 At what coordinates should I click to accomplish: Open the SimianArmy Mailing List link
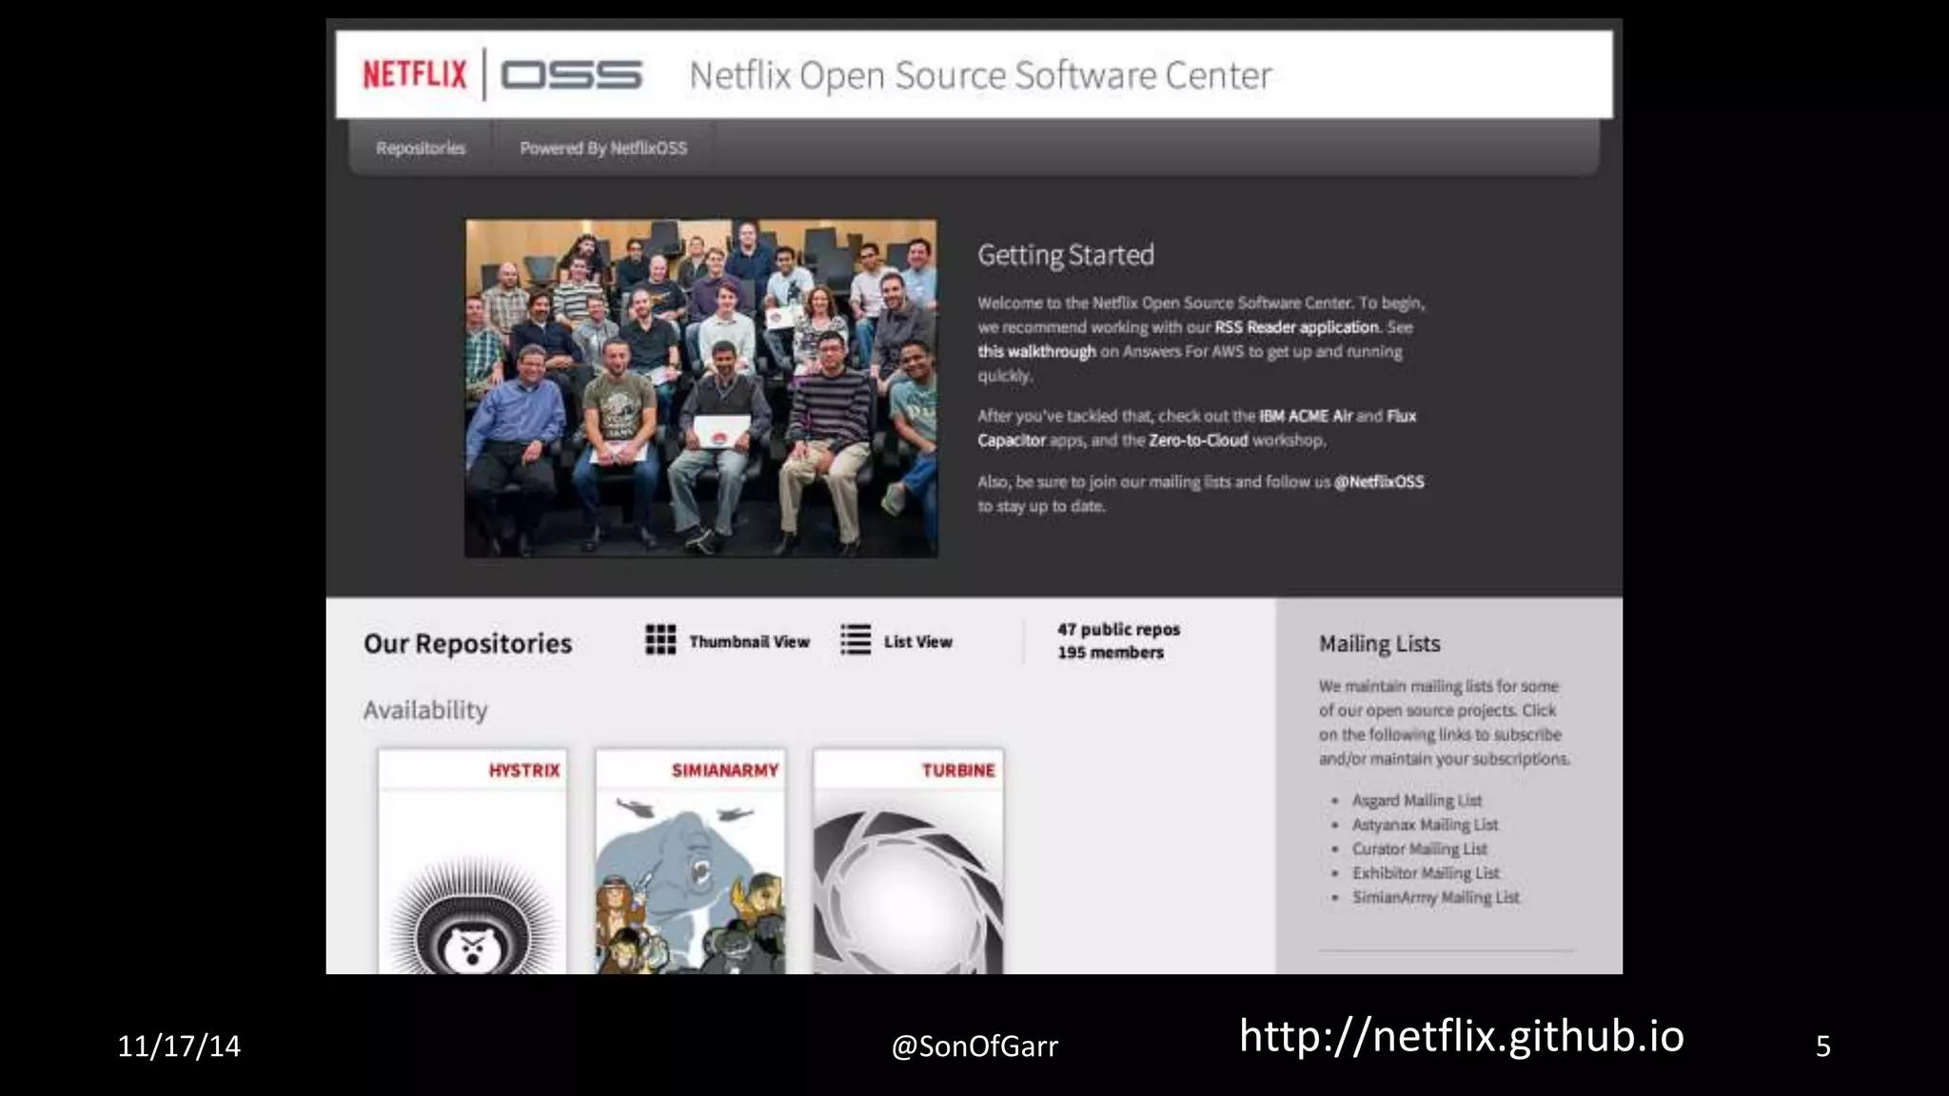point(1436,897)
